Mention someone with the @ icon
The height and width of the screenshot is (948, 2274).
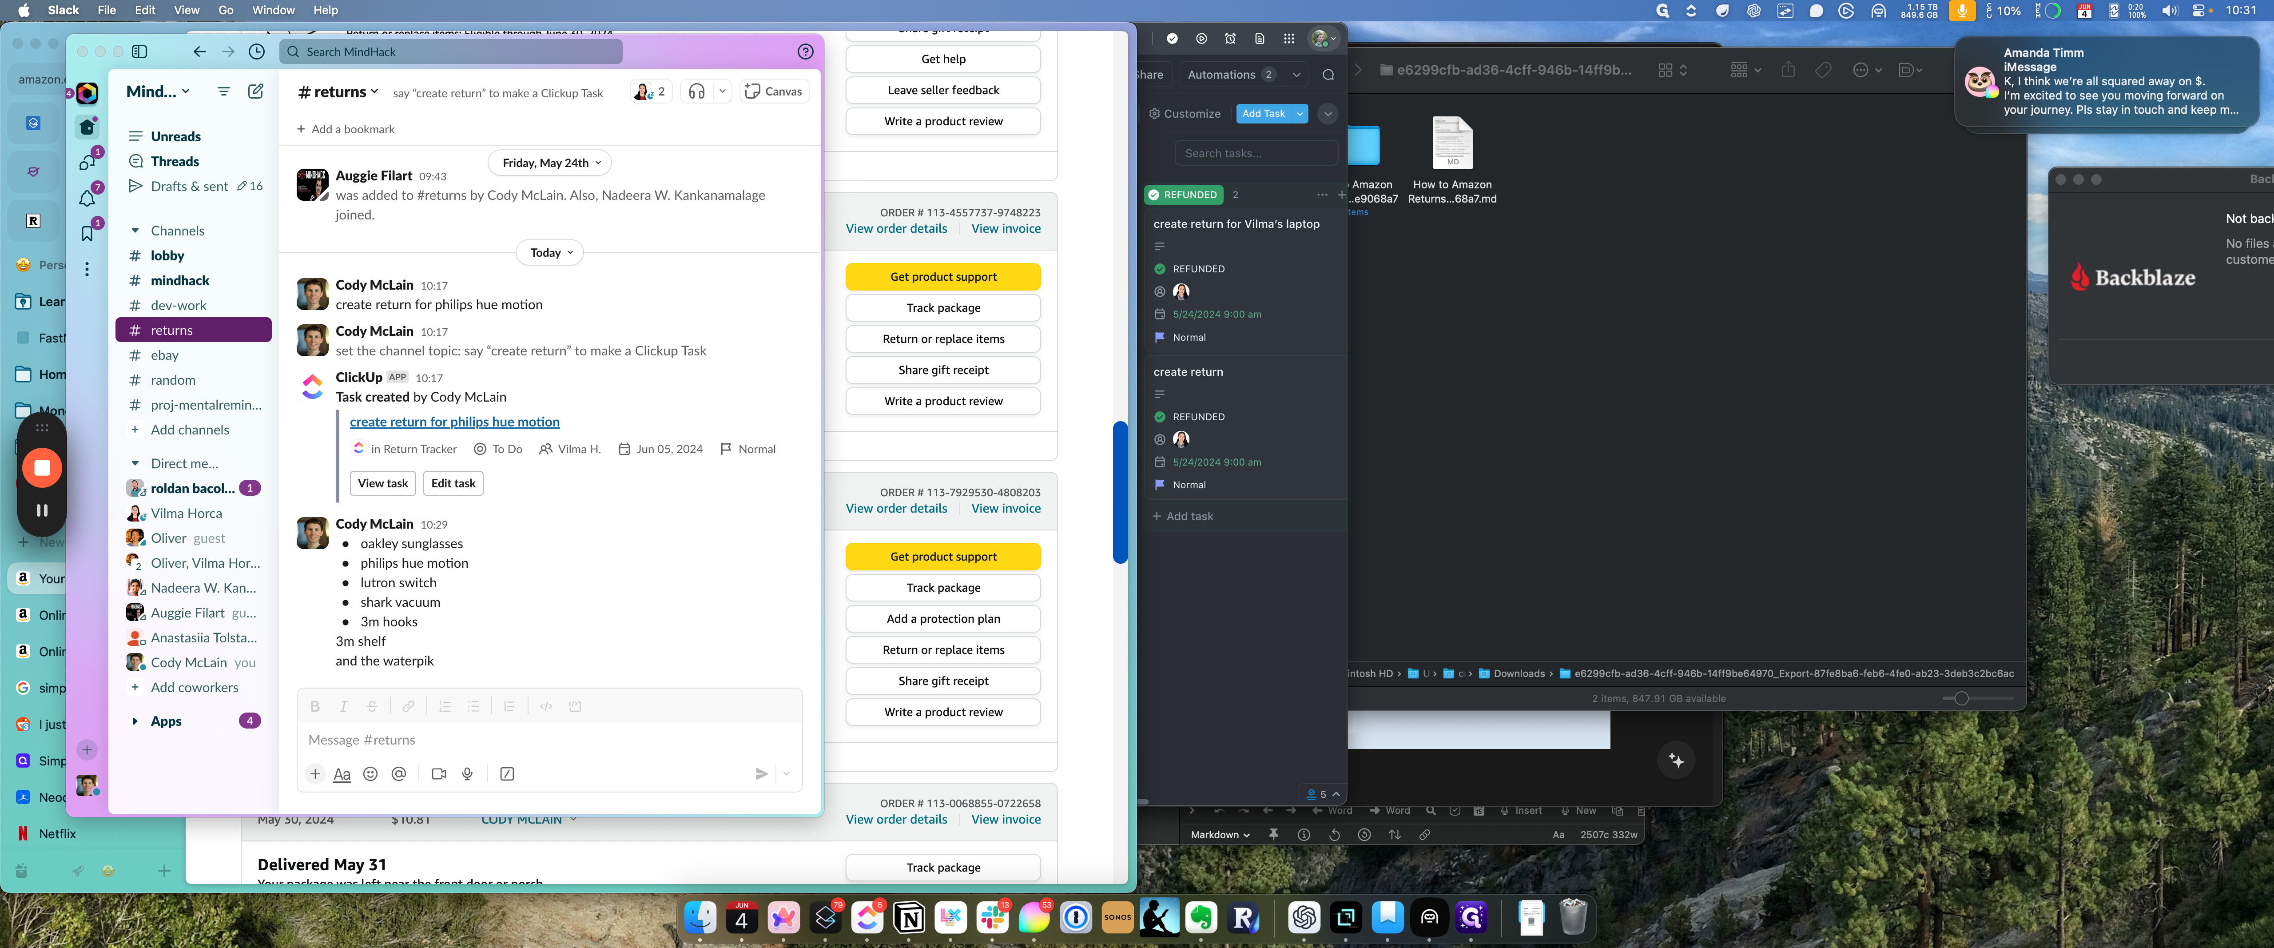point(399,773)
